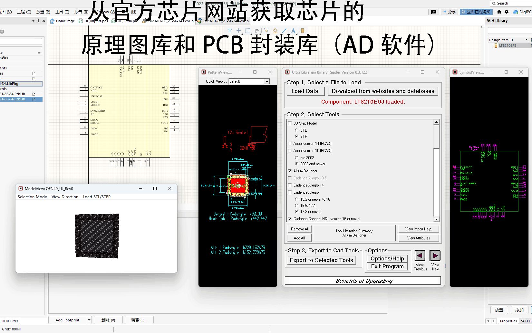This screenshot has width=532, height=333.
Task: Open settings gear in the top right bar
Action: [x=507, y=12]
